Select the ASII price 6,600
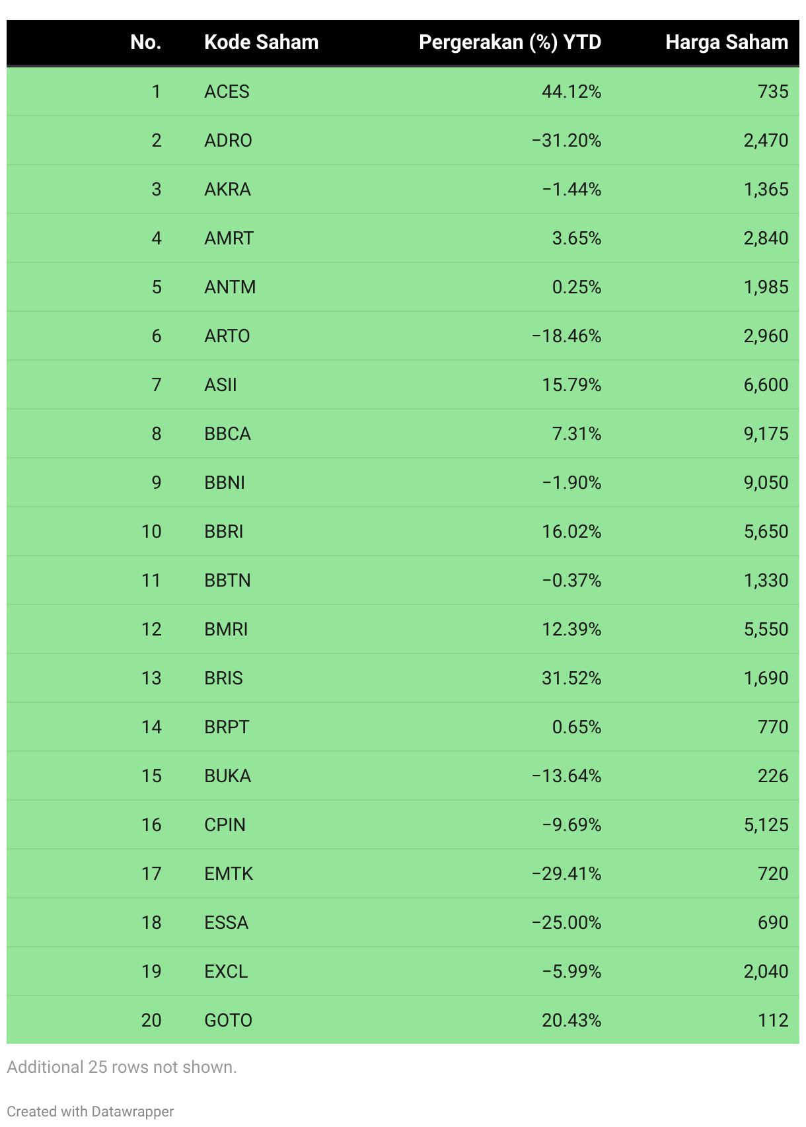Image resolution: width=806 pixels, height=1127 pixels. pyautogui.click(x=766, y=384)
